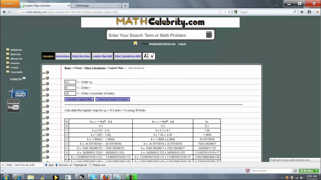Open Concepts in the sidebar

(16, 72)
